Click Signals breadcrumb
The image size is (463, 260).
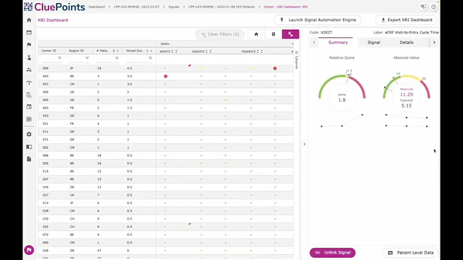(174, 7)
